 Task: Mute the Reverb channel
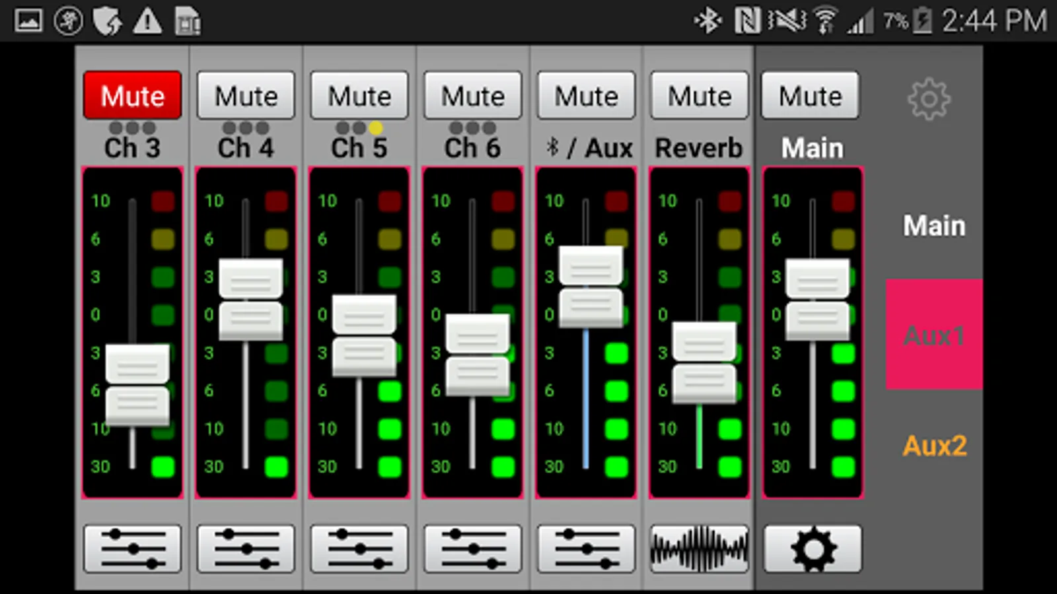(x=699, y=96)
